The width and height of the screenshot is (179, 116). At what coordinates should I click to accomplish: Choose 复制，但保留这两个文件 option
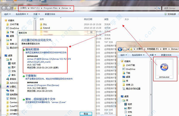40,99
